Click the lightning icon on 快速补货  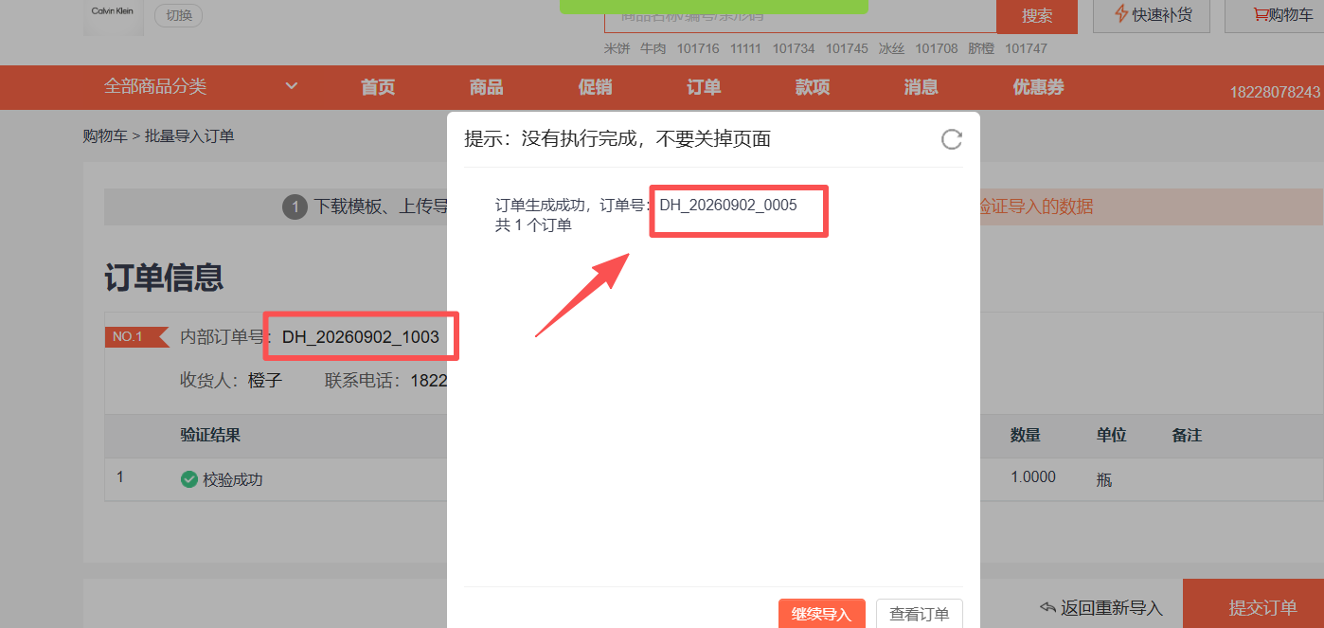[x=1121, y=14]
